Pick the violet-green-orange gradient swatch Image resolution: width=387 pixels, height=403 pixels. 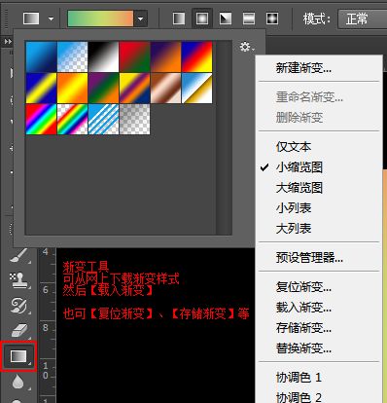103,88
